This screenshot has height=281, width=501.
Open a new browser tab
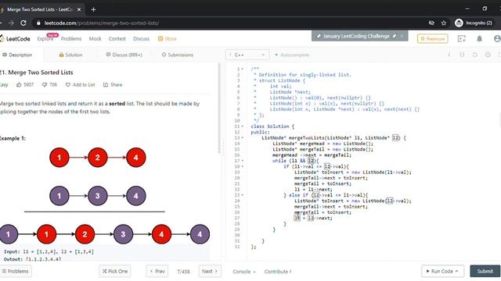[x=93, y=9]
